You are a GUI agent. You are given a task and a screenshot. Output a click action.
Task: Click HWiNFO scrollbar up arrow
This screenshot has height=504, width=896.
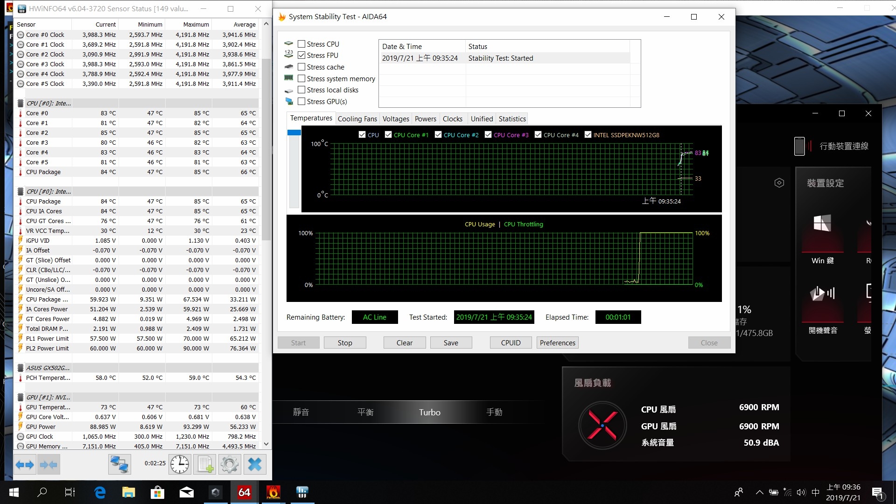(x=266, y=24)
